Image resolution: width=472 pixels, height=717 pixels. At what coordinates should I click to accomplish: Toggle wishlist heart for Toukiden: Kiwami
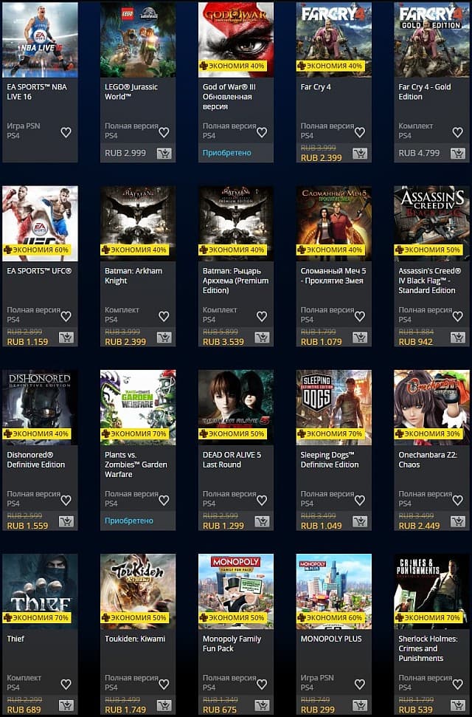pos(164,685)
